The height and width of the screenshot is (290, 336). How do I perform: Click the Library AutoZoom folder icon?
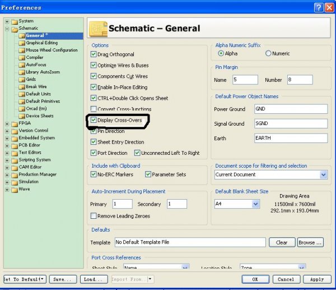pyautogui.click(x=22, y=72)
